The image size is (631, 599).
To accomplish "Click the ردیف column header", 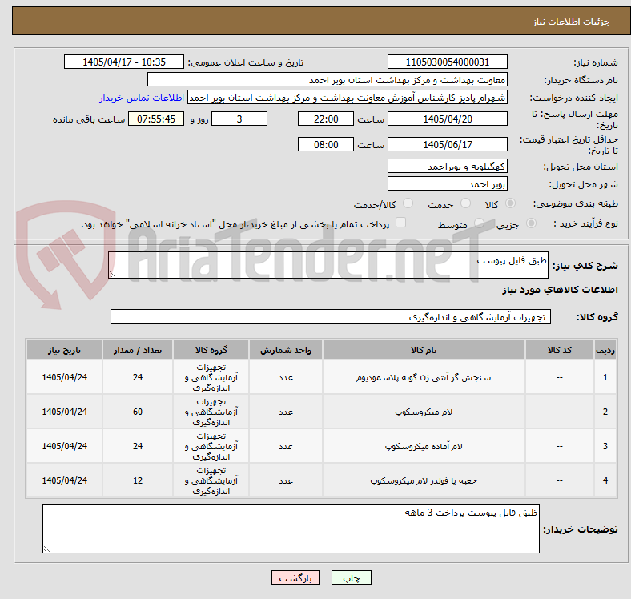I will coord(605,350).
